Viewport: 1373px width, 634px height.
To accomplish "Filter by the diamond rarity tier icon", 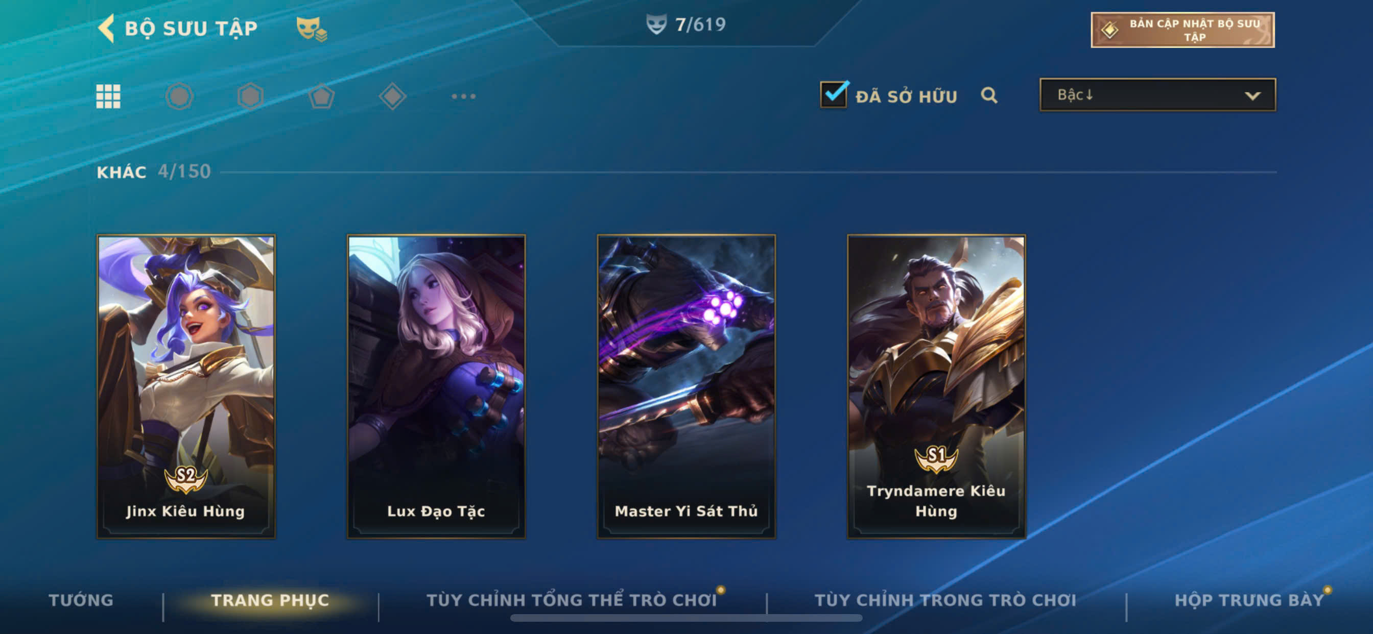I will tap(393, 96).
